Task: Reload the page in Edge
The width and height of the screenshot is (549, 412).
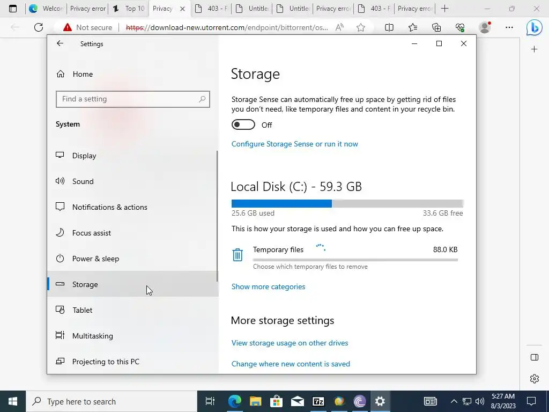Action: click(39, 27)
